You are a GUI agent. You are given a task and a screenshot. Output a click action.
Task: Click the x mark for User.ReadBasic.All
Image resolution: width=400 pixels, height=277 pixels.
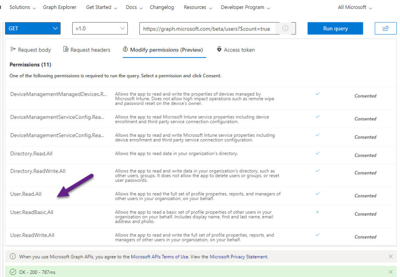click(317, 212)
